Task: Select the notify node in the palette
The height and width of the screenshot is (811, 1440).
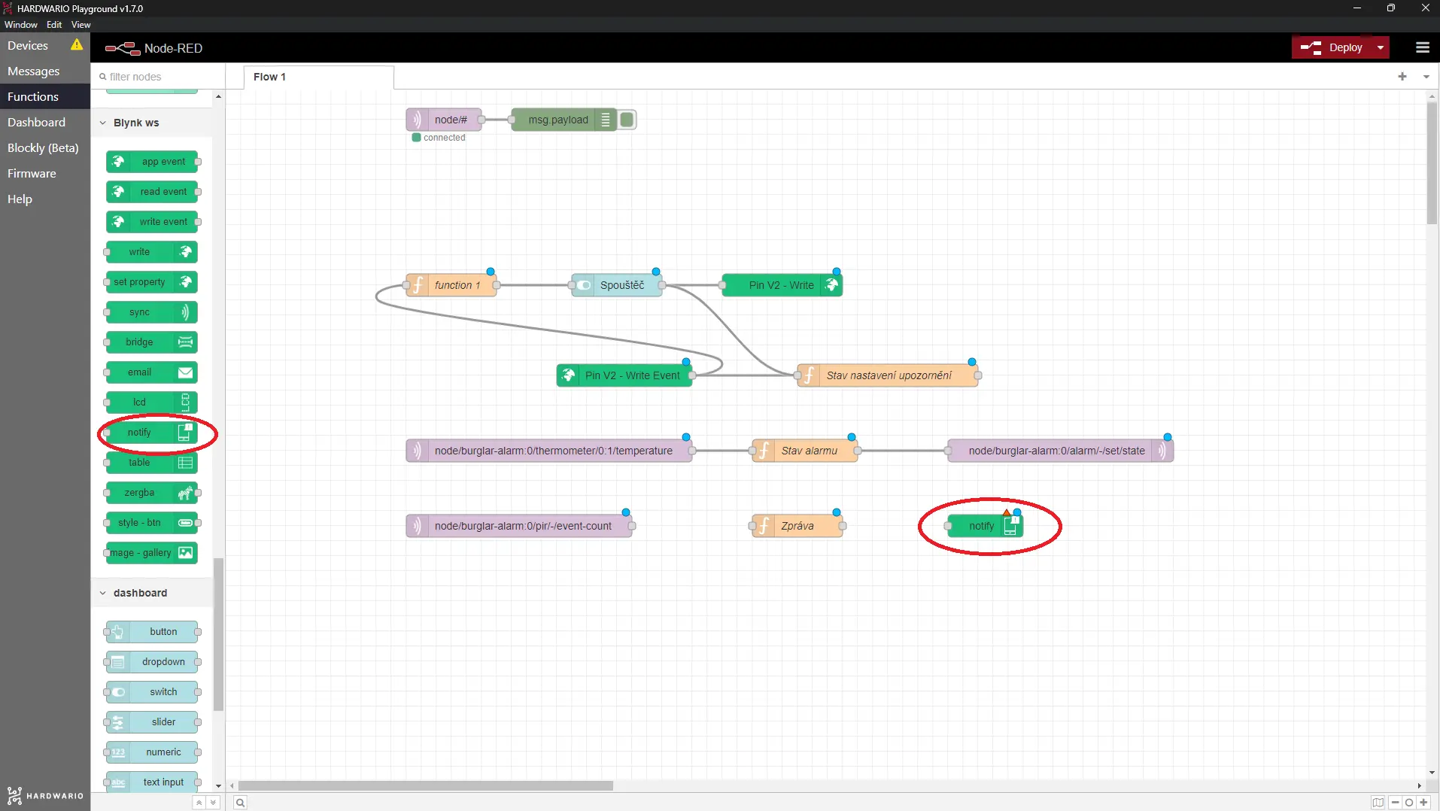Action: (x=152, y=433)
